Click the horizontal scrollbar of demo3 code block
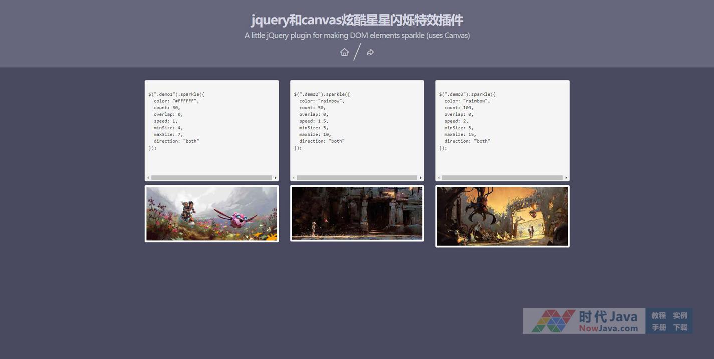The image size is (714, 359). [x=502, y=178]
